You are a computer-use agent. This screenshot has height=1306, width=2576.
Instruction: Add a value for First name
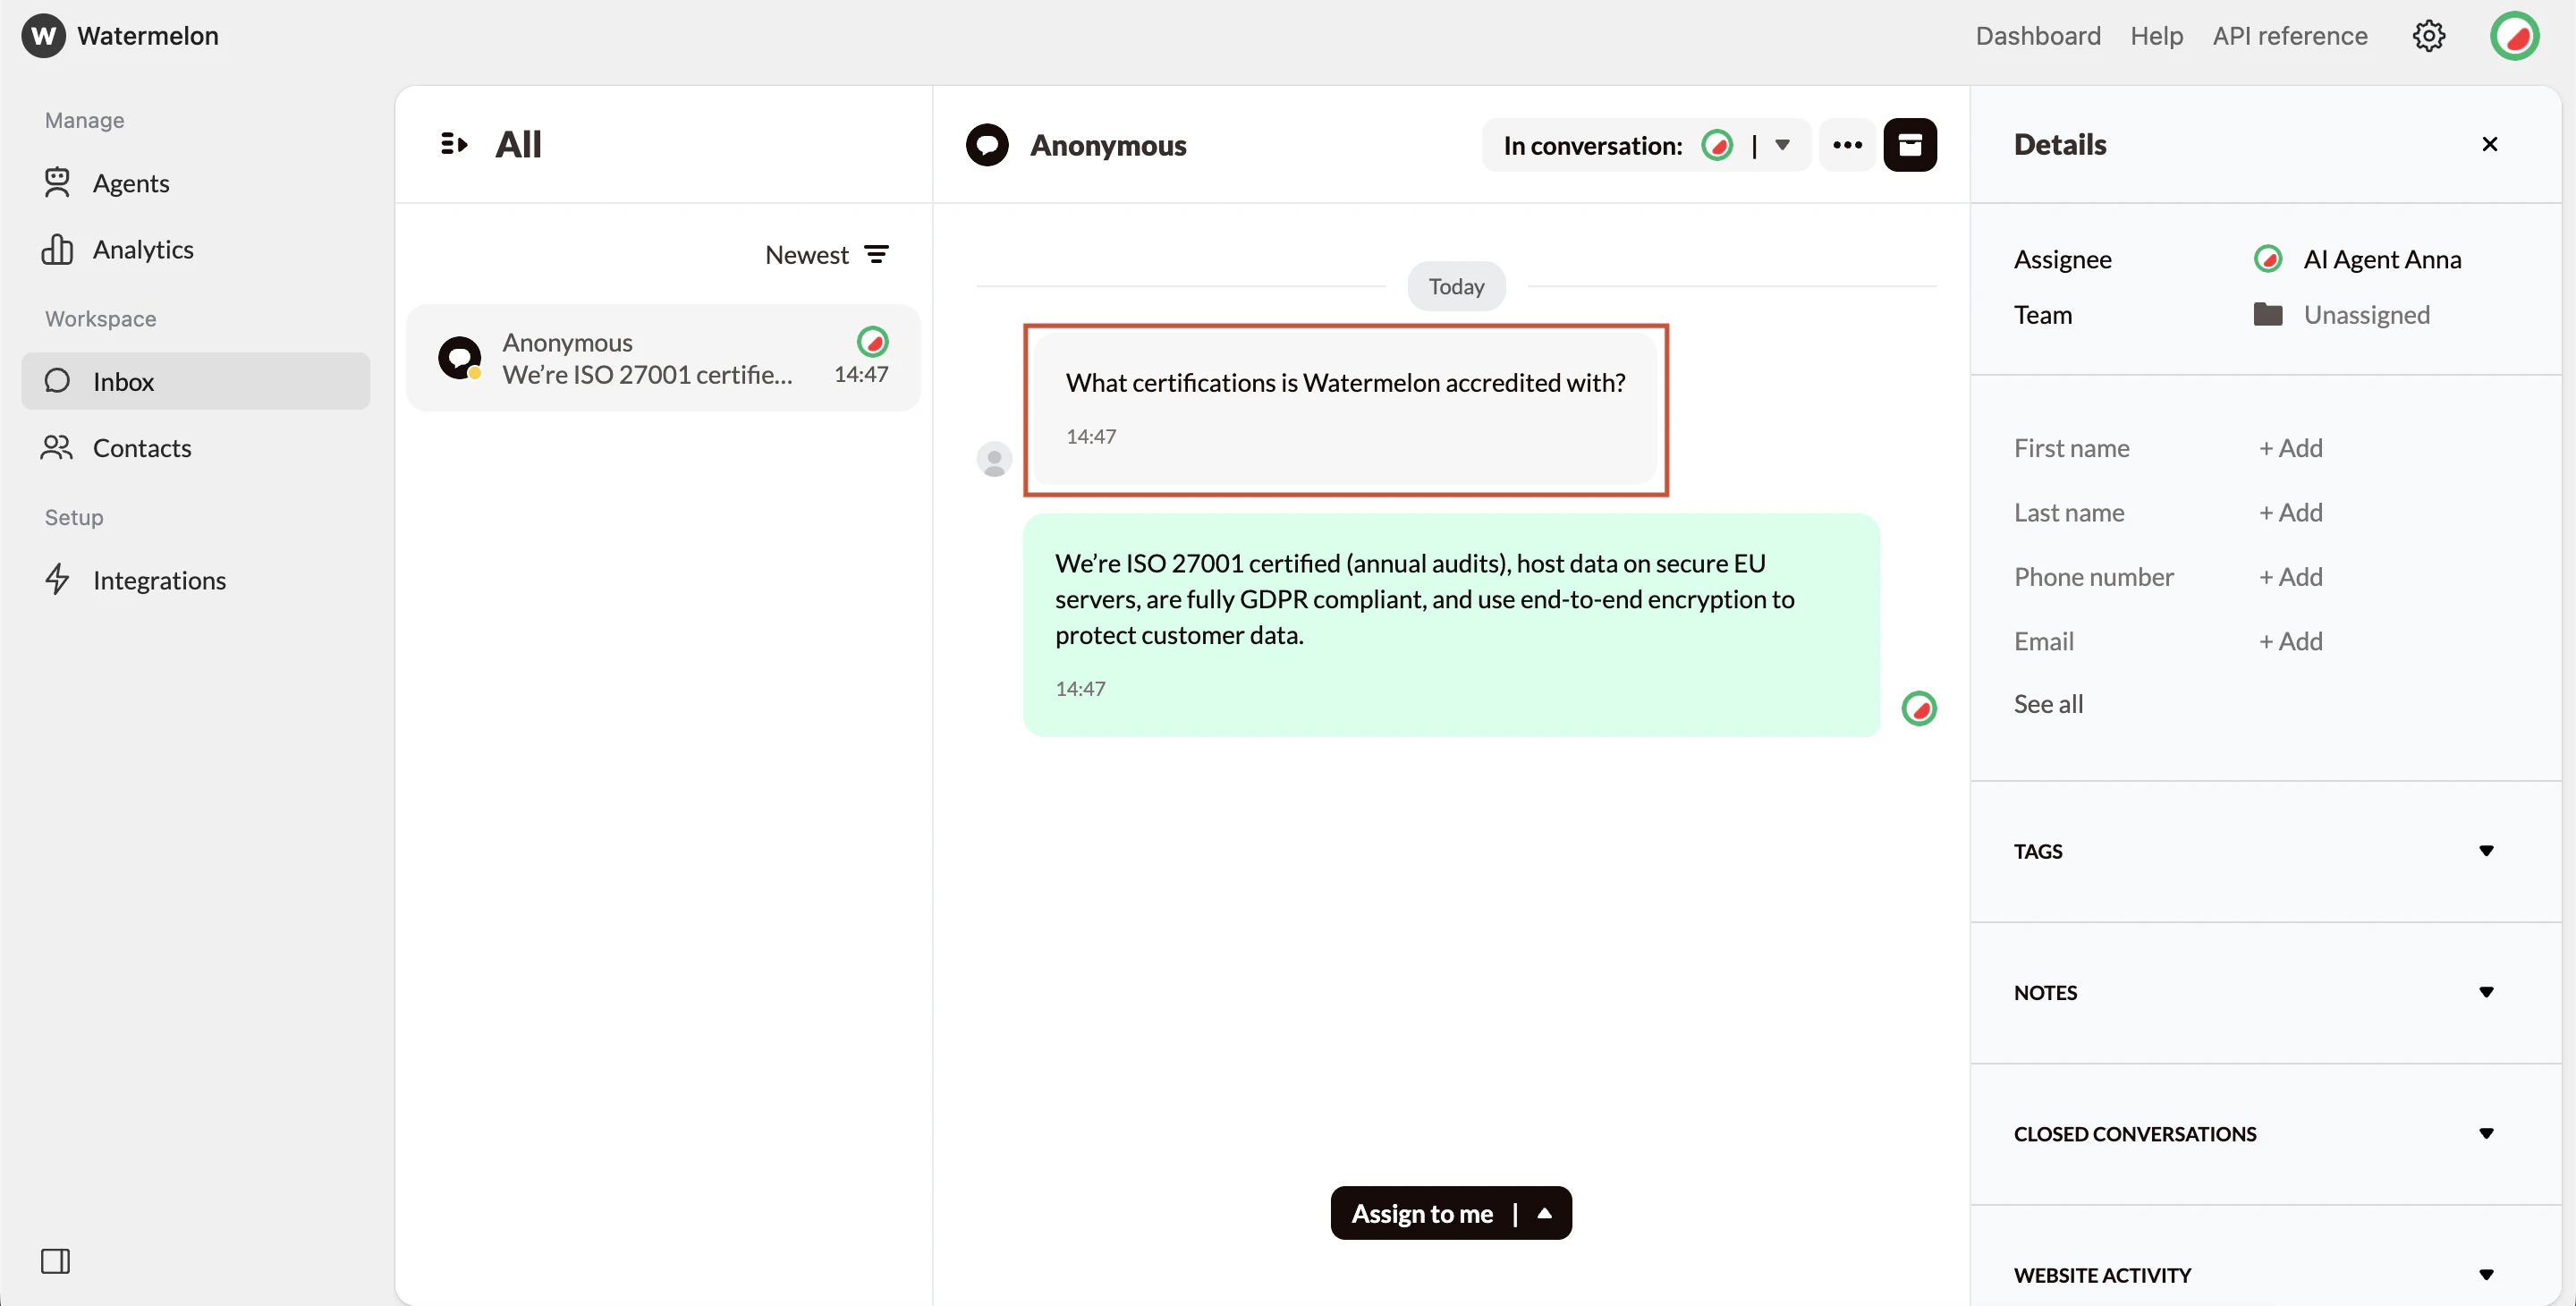click(2290, 448)
